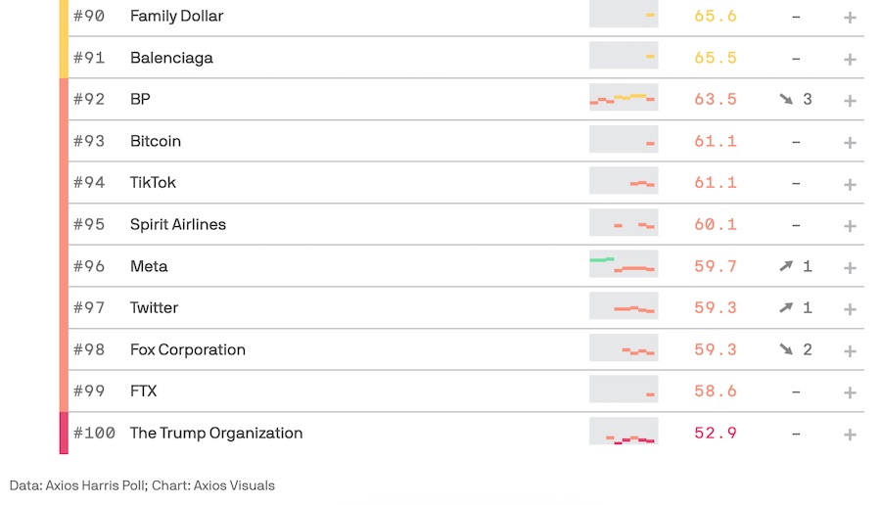Click the Meta trend sparkline chart
The image size is (881, 505).
pyautogui.click(x=624, y=265)
